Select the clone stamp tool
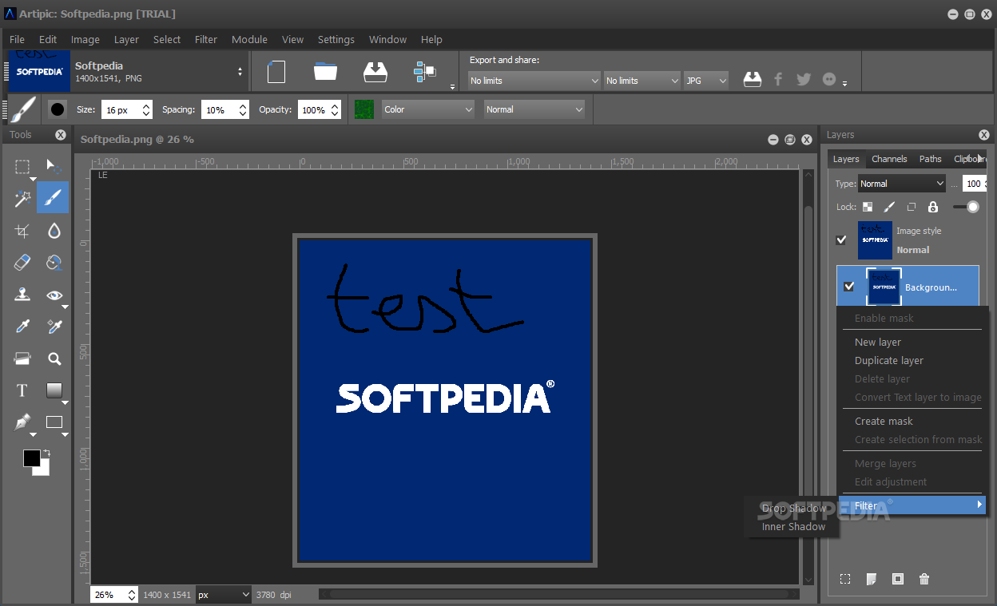 (22, 295)
